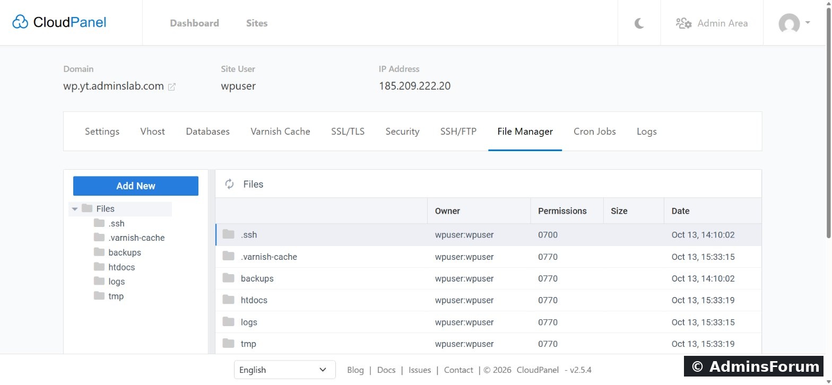Click the Add New button

coord(136,186)
